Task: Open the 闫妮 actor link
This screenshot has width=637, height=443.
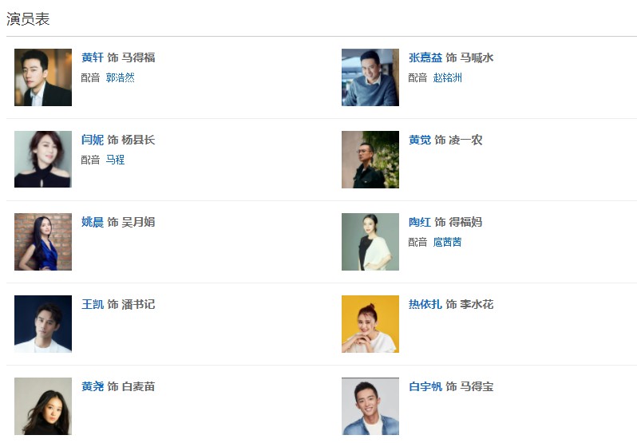Action: tap(93, 140)
